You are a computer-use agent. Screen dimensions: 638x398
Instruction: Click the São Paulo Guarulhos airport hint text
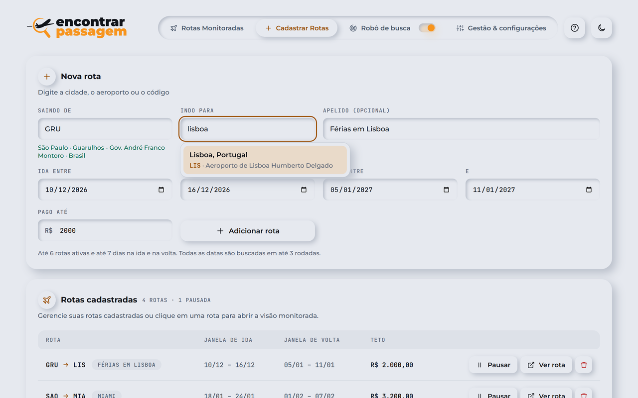(x=102, y=152)
